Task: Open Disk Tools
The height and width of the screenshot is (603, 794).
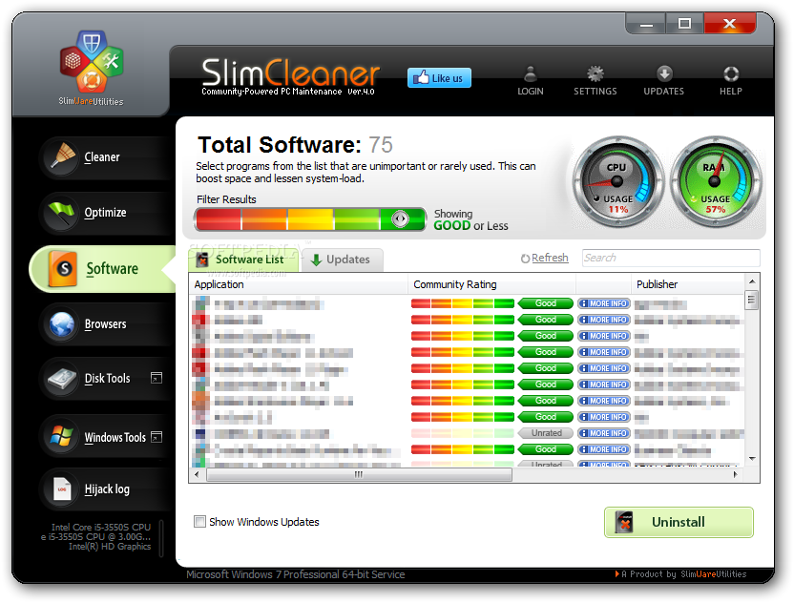Action: click(104, 378)
